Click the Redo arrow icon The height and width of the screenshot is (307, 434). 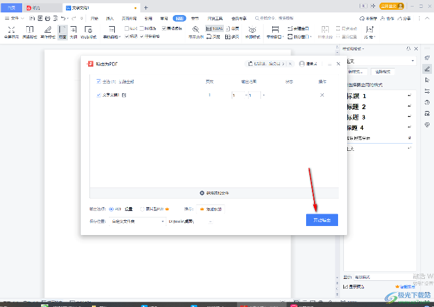[x=73, y=18]
